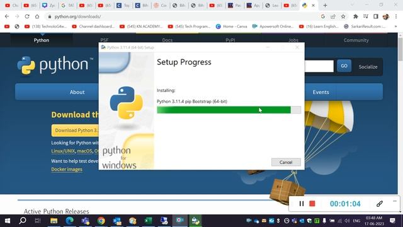403x227 pixels.
Task: Open the recorder annotation link icon
Action: pos(379,204)
